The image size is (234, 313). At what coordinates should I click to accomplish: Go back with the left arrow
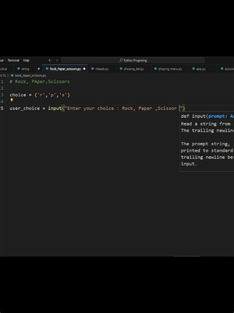tap(50, 60)
